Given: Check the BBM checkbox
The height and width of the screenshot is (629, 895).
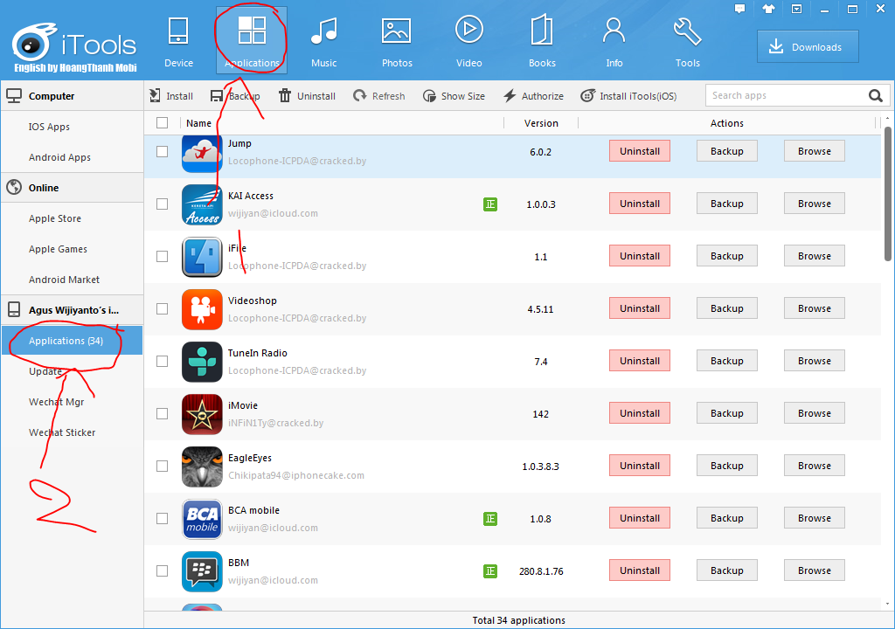Looking at the screenshot, I should (x=162, y=570).
